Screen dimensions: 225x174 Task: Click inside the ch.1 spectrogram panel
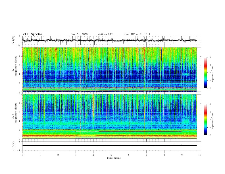(110, 69)
